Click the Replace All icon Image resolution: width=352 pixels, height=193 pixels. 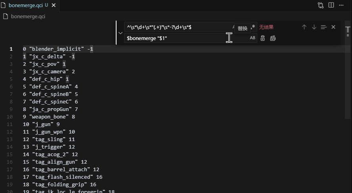tap(273, 38)
